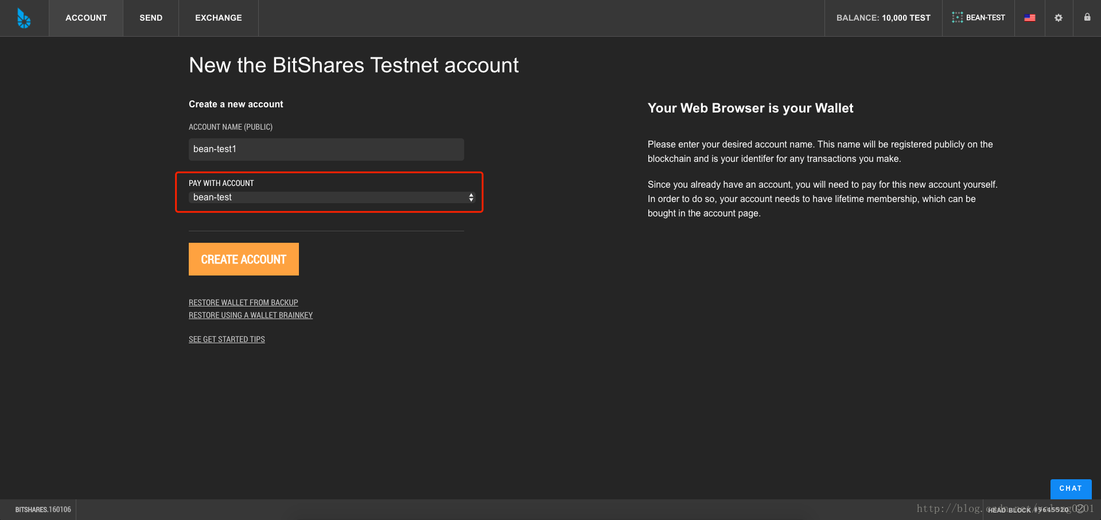Screen dimensions: 1101x520
Task: Click the Create a new account heading
Action: (236, 104)
